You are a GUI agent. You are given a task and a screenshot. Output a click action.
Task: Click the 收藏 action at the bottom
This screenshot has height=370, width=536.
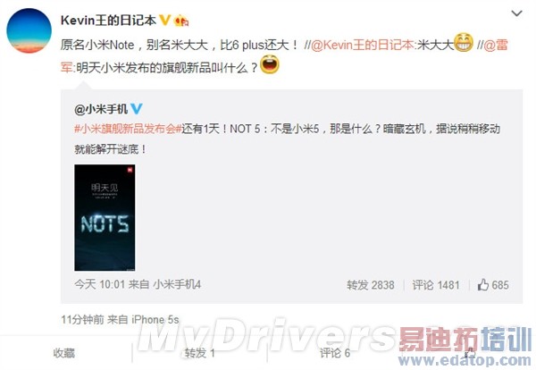(x=64, y=353)
